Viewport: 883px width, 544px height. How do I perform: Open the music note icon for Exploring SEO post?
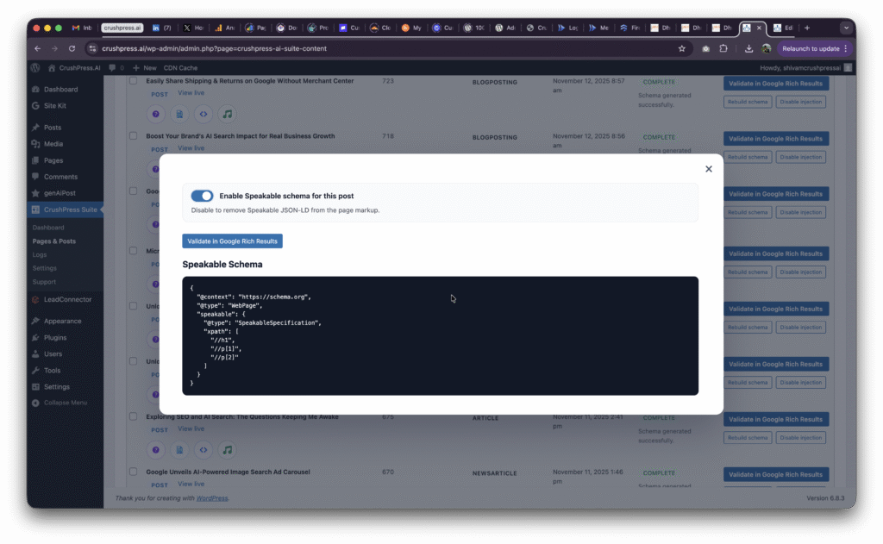coord(227,450)
